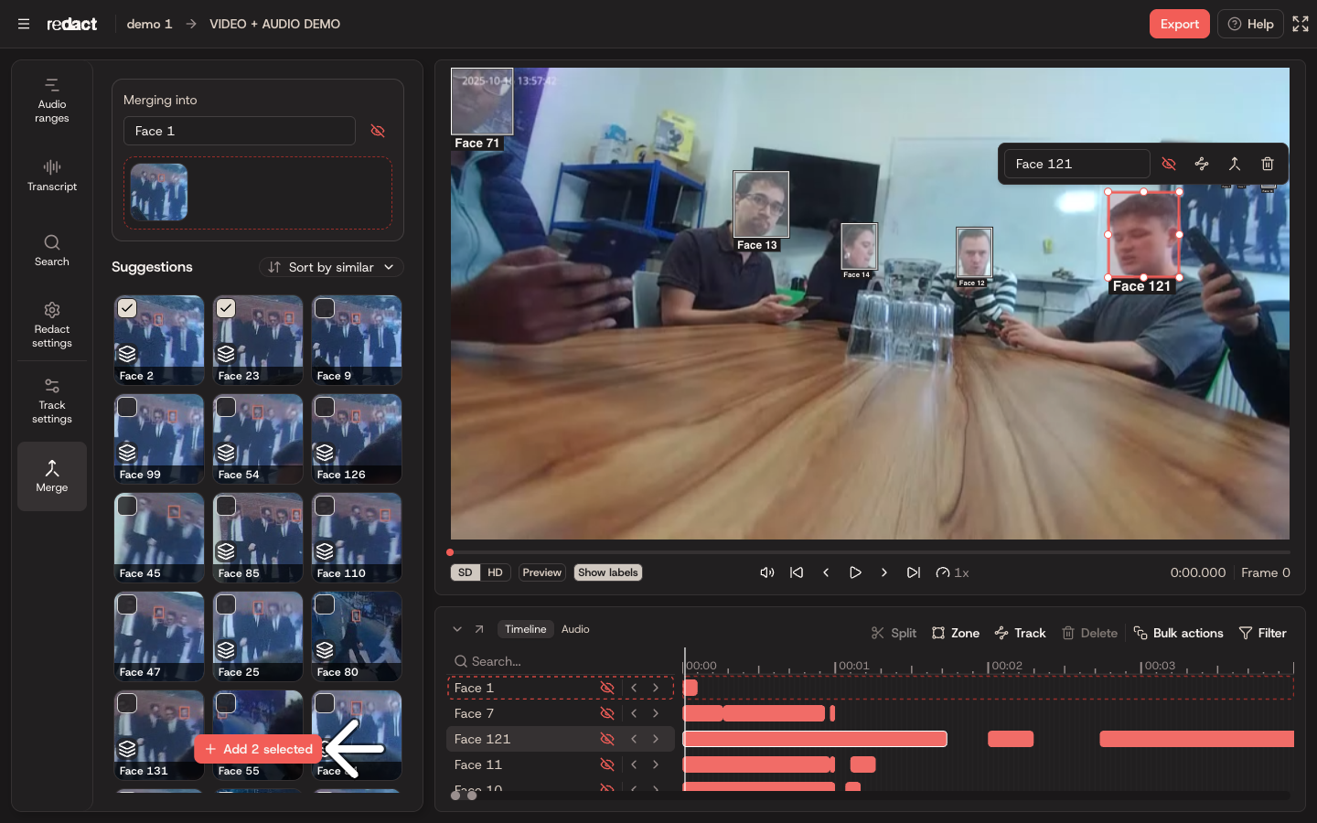The height and width of the screenshot is (823, 1317).
Task: Open the Filter options
Action: coord(1262,633)
